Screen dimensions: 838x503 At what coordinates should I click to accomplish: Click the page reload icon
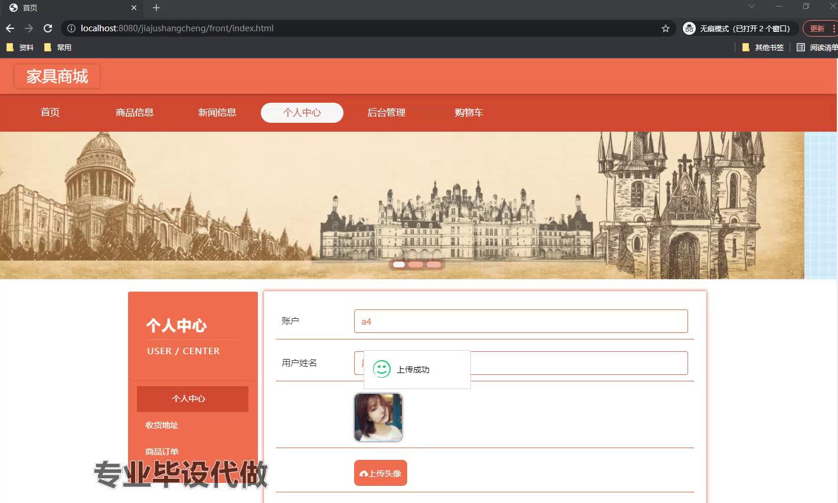tap(47, 28)
